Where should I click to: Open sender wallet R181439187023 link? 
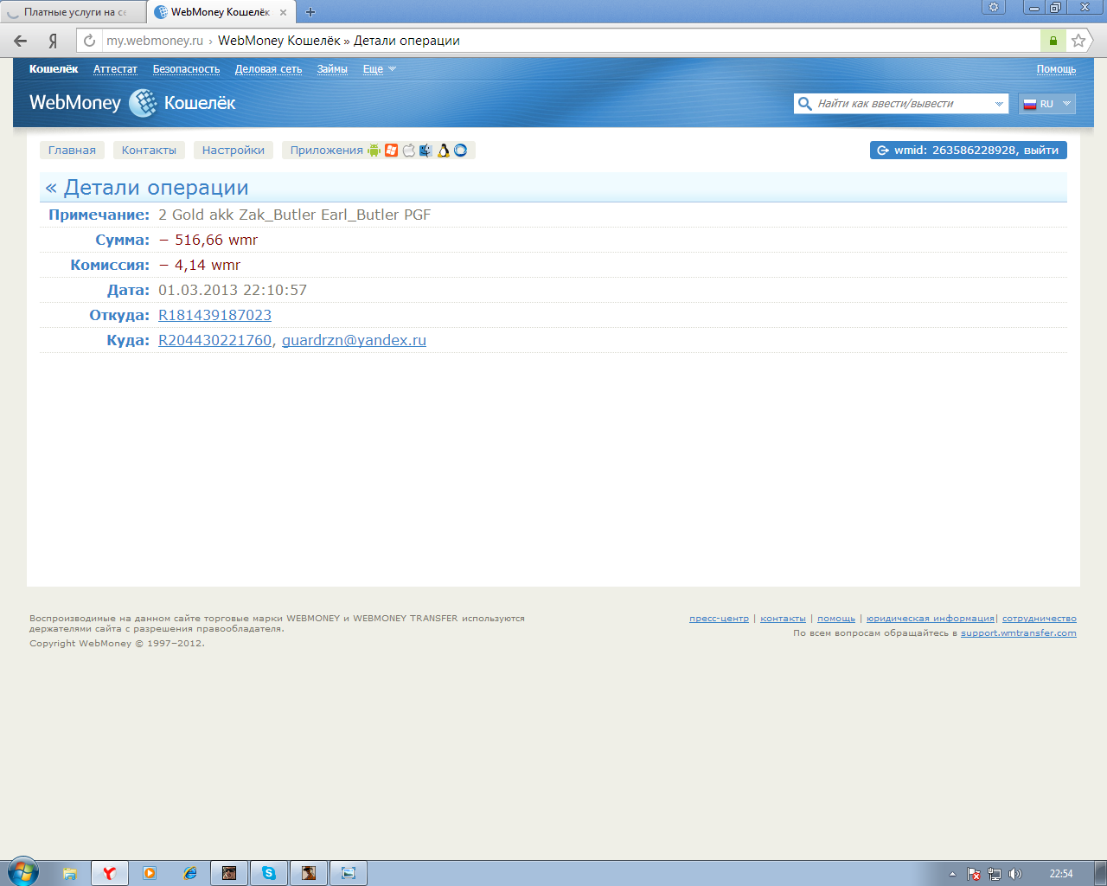tap(214, 316)
